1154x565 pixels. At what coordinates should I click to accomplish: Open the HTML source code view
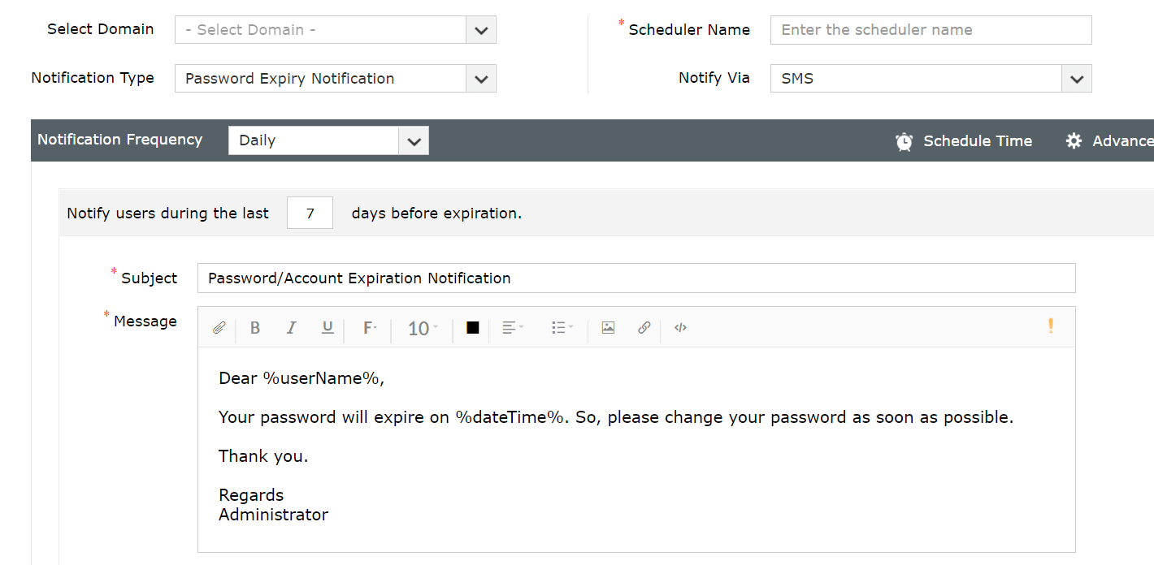680,328
